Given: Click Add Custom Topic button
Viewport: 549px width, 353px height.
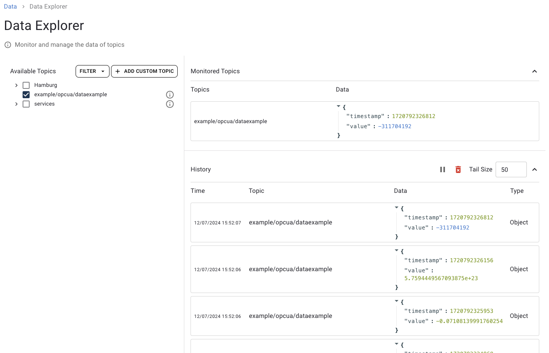Looking at the screenshot, I should (144, 71).
